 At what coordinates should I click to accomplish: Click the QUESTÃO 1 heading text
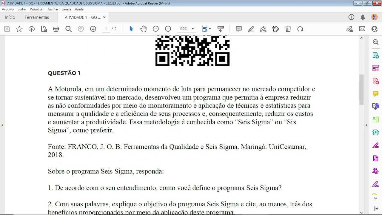(64, 73)
